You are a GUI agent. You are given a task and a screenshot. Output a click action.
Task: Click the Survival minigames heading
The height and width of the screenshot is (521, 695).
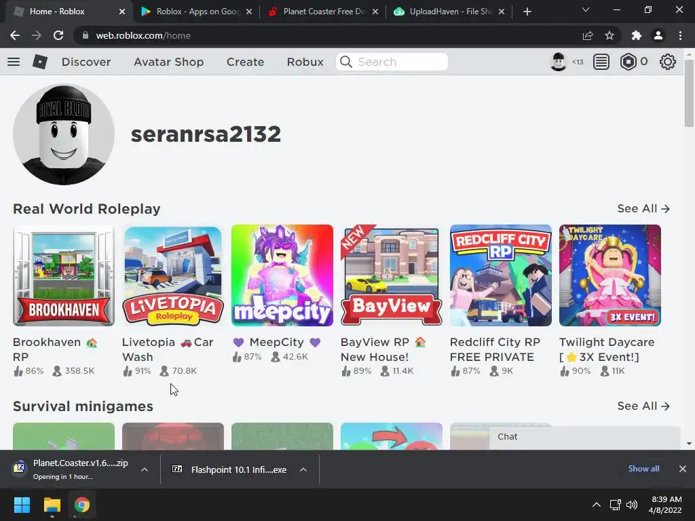[83, 406]
